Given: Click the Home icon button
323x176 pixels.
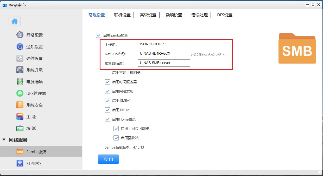Looking at the screenshot, I should (15, 21).
